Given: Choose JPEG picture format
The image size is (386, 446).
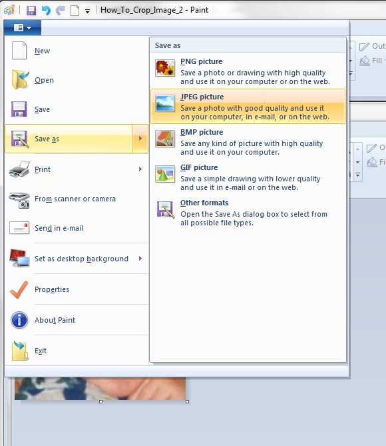Looking at the screenshot, I should (248, 107).
